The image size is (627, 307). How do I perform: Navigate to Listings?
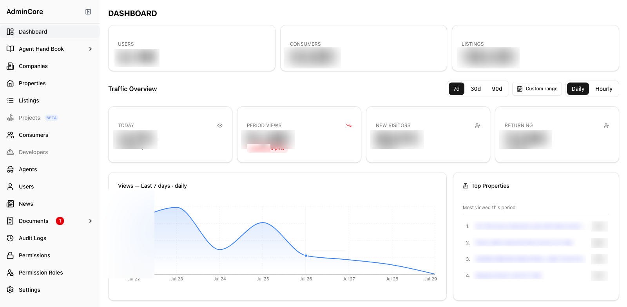[x=50, y=101]
